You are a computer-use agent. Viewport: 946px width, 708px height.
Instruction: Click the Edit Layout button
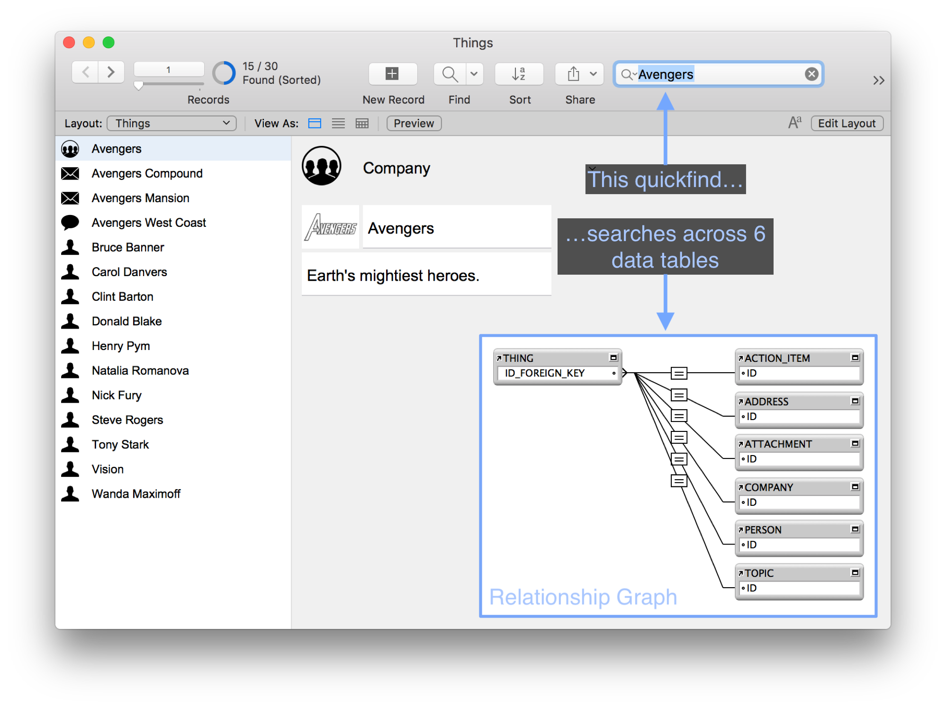847,124
